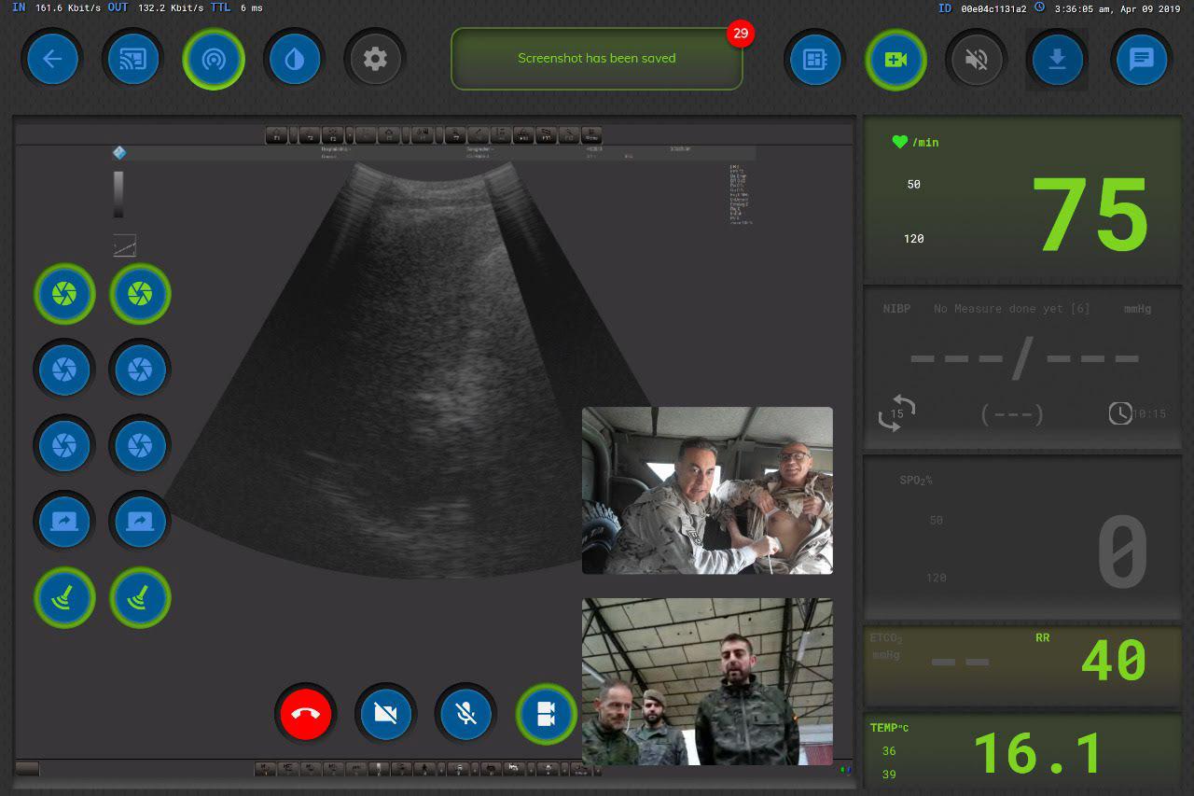The image size is (1194, 796).
Task: Toggle the green add-video camera button
Action: pos(895,60)
